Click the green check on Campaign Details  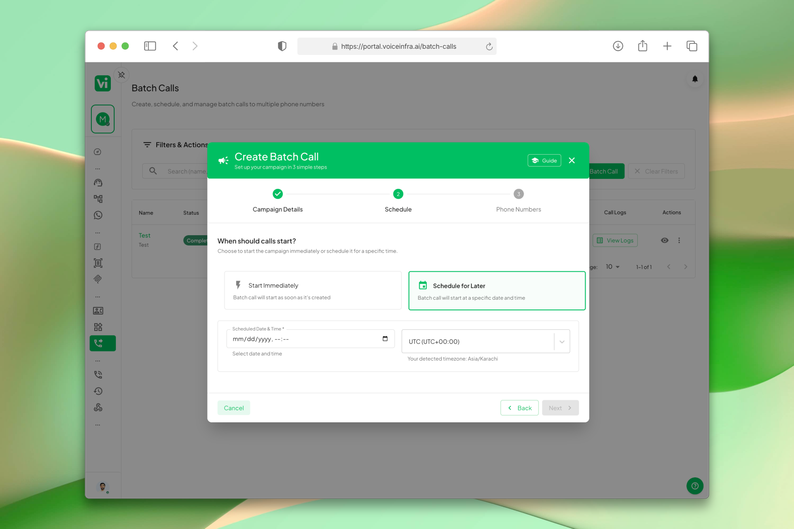tap(277, 194)
